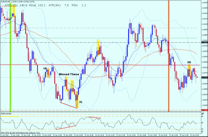Click the red price marker at the axis bottom
Image resolution: width=208 pixels, height=137 pixels.
204,110
